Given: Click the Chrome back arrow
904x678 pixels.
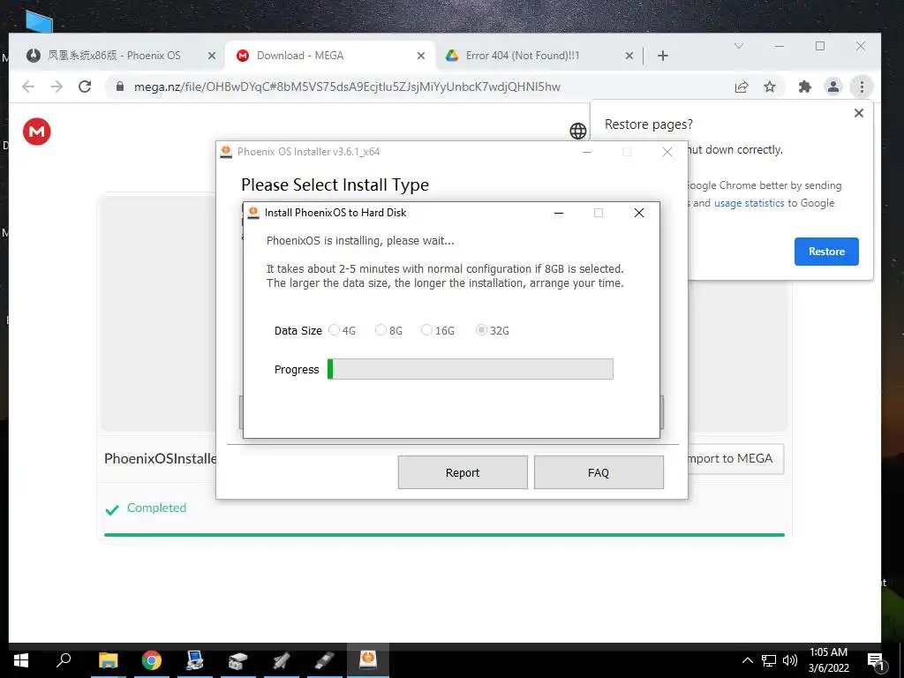Looking at the screenshot, I should tap(28, 87).
